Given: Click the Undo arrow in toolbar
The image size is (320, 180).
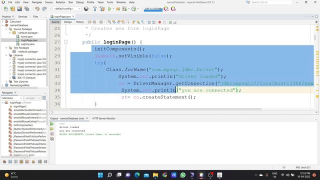Looking at the screenshot, I should (x=37, y=9).
